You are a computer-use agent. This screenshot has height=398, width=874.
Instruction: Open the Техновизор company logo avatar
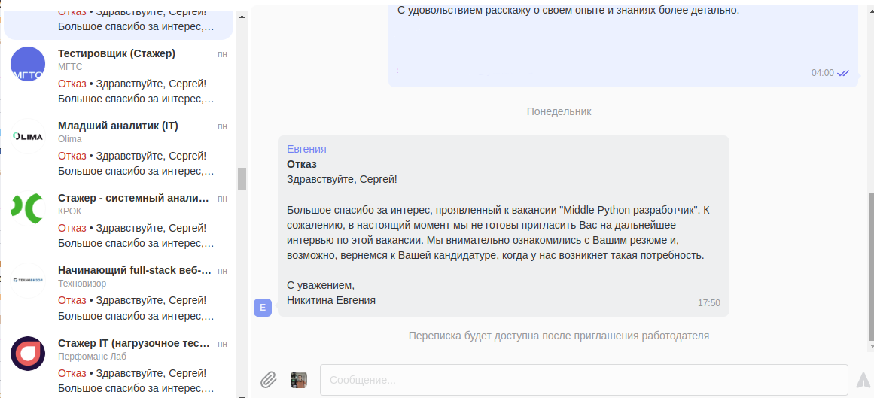pyautogui.click(x=28, y=281)
